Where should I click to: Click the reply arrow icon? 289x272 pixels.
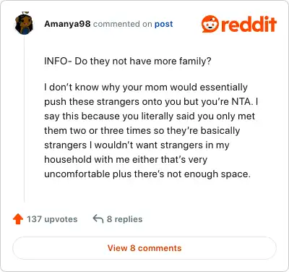point(98,219)
